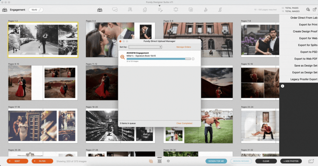The image size is (318, 166).
Task: Choose Export as Design Set
Action: [305, 73]
